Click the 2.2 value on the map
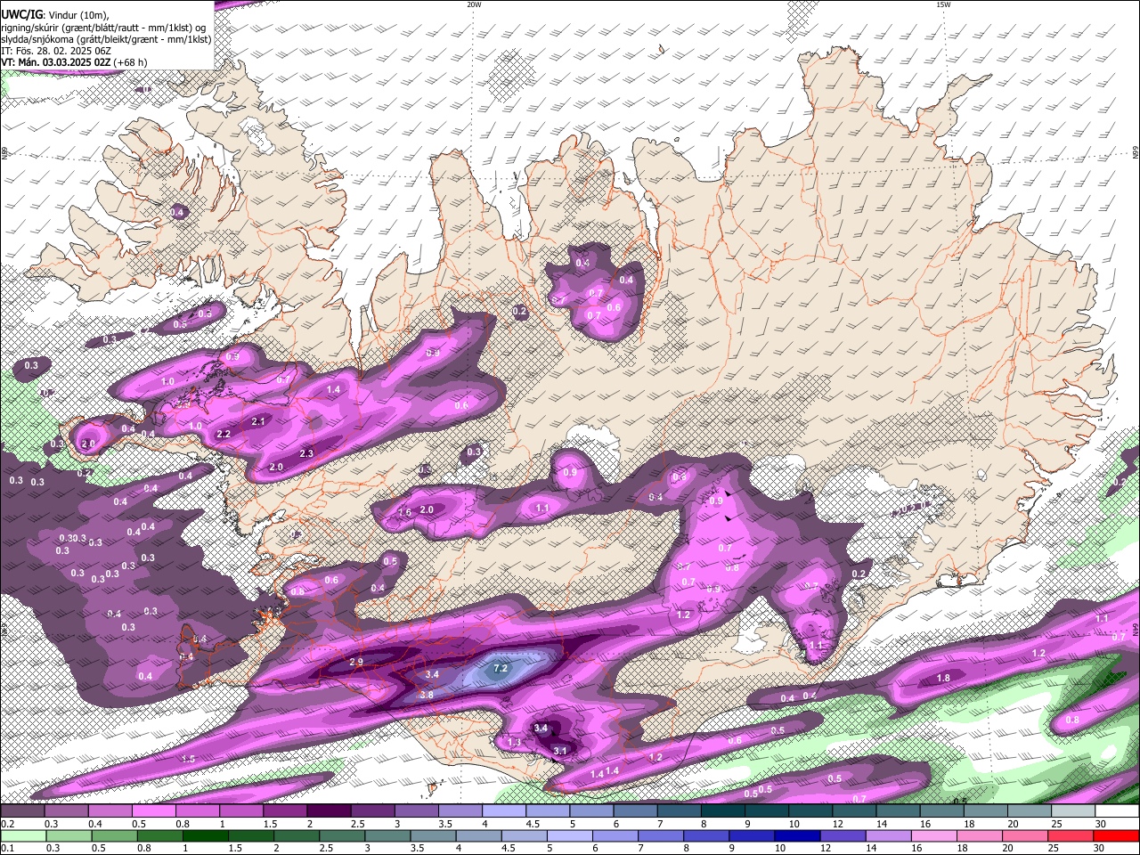The height and width of the screenshot is (855, 1140). point(224,435)
